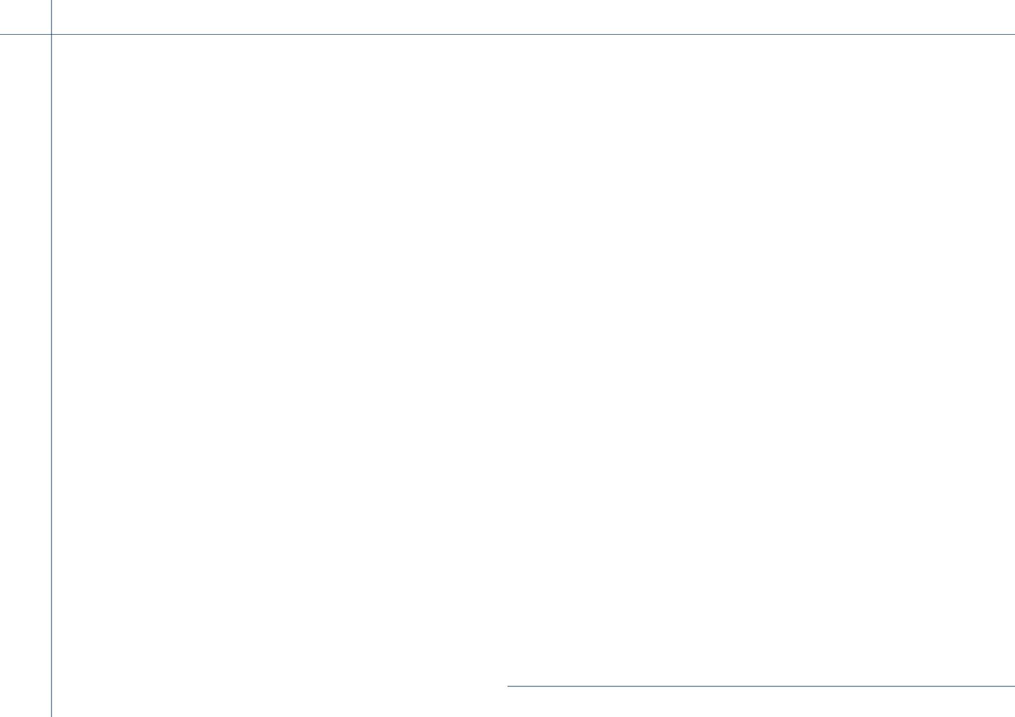Viewport: 1015px width, 717px height.
Task: Click the small top-left corner cell
Action: [x=25, y=17]
